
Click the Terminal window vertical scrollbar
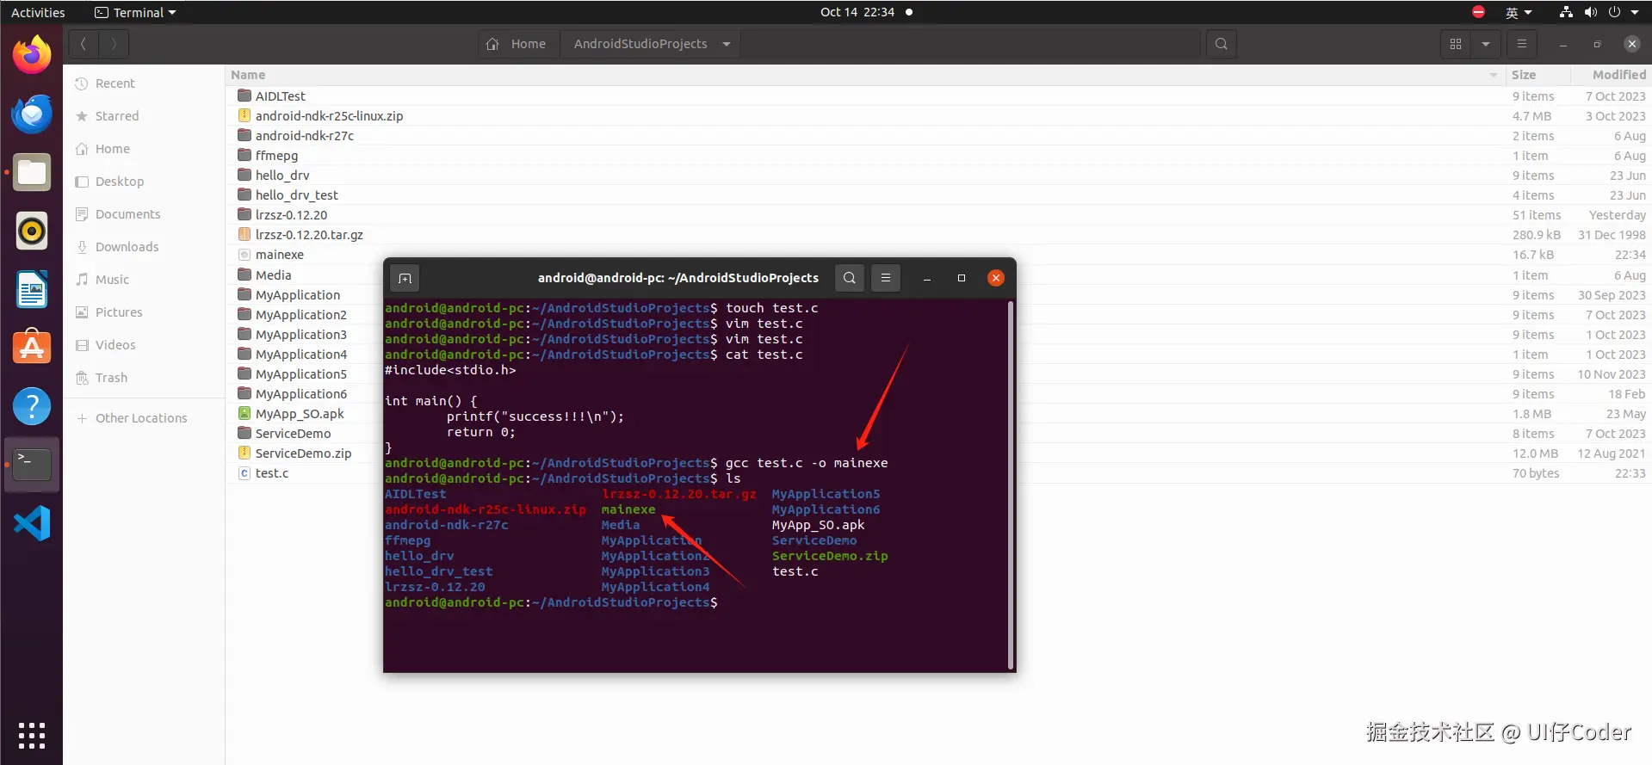point(1010,484)
